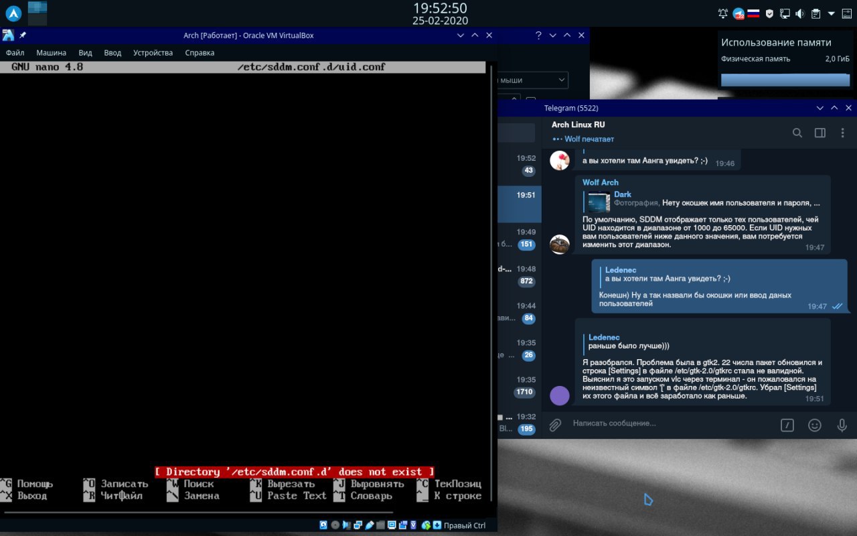Click the voice message microphone icon
This screenshot has width=857, height=536.
click(842, 425)
